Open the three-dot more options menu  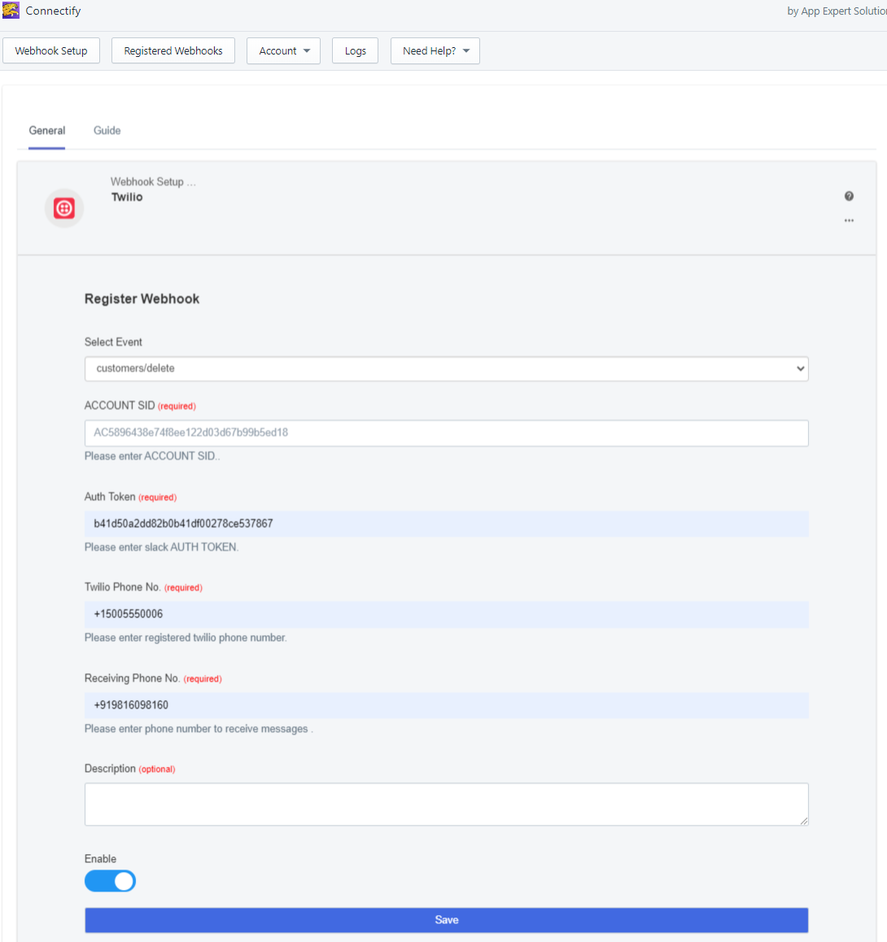tap(849, 220)
